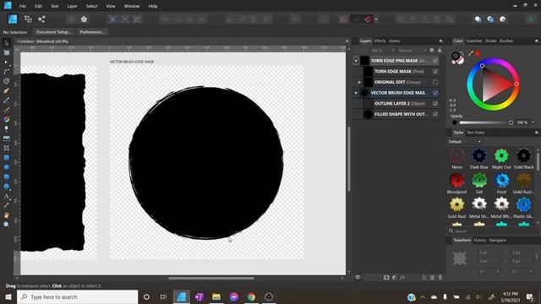The height and width of the screenshot is (304, 541).
Task: Select the Transparency tool
Action: pyautogui.click(x=7, y=128)
